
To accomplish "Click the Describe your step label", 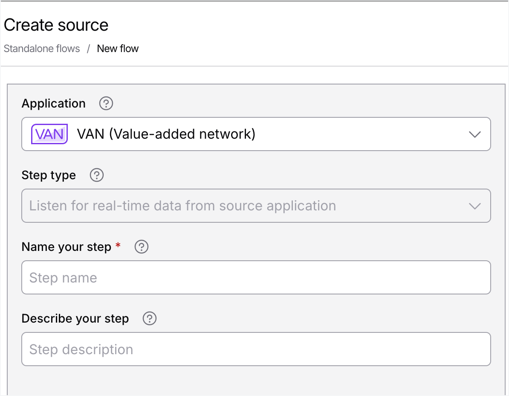I will (75, 319).
